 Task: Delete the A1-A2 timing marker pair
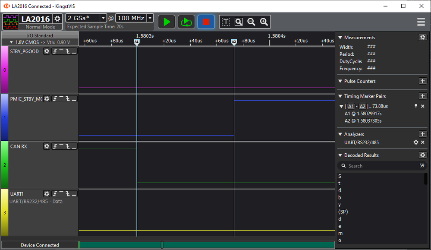(x=423, y=106)
